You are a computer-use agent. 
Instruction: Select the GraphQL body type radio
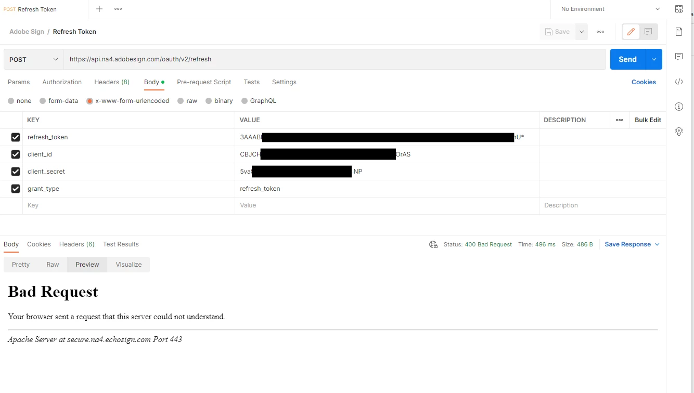point(245,101)
